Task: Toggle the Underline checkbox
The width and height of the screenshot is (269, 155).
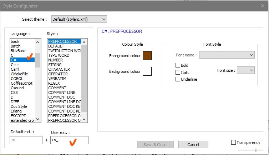Action: point(178,79)
